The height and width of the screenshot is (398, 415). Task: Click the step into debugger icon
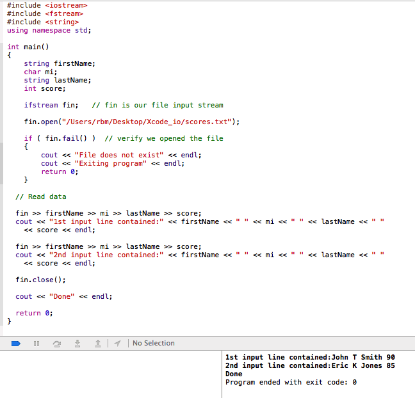point(77,344)
